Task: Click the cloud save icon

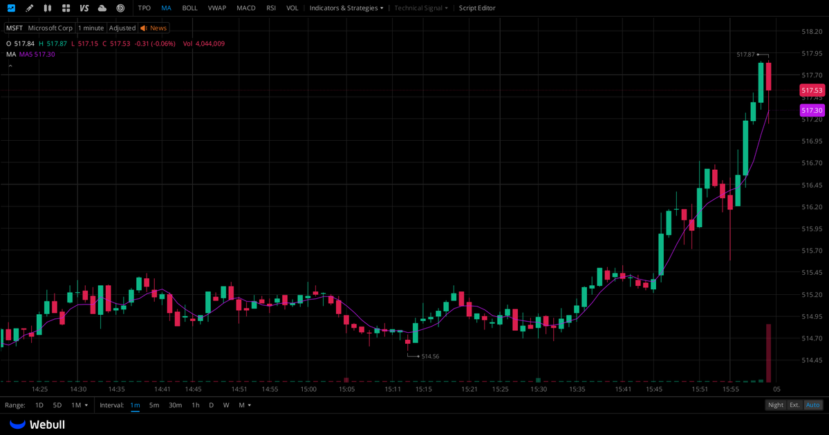Action: (102, 8)
